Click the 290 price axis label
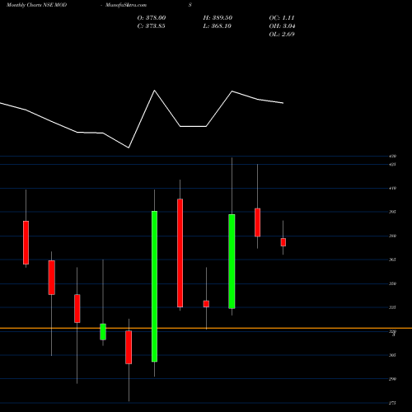This screenshot has height=412, width=412. [x=392, y=379]
